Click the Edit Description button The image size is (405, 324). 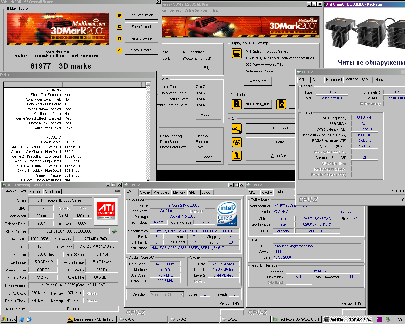coord(141,15)
